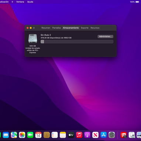The height and width of the screenshot is (141, 141).
Task: Open System Preferences from the dock
Action: click(x=112, y=135)
